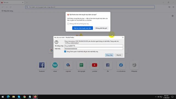This screenshot has width=176, height=99.
Task: Open the network status tray icon
Action: coord(161,97)
